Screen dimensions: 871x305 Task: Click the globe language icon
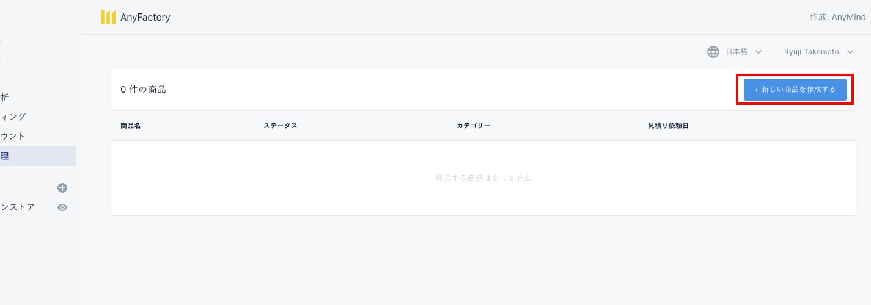(713, 52)
